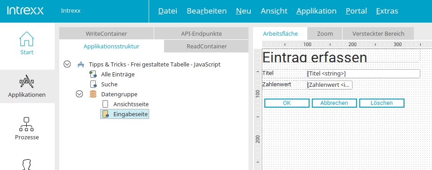Select the Applikationen module icon
The image size is (432, 170).
27,81
